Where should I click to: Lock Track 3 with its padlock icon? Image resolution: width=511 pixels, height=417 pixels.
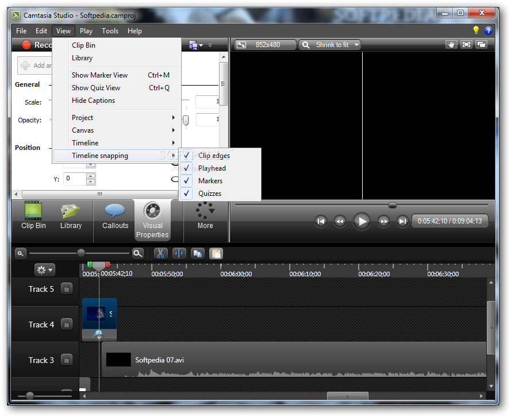[66, 360]
